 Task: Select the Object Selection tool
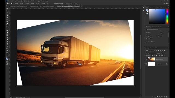[7, 15]
